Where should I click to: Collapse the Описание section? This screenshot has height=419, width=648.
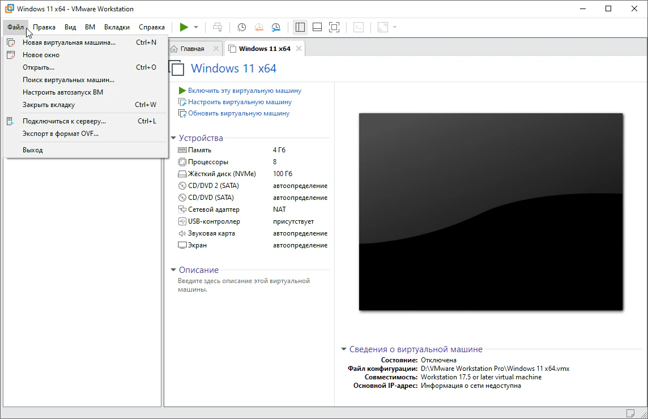(173, 271)
